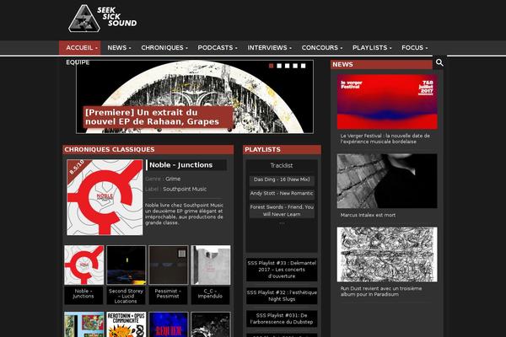This screenshot has width=506, height=337.
Task: Click the large Noble Junctions cover art
Action: [105, 197]
